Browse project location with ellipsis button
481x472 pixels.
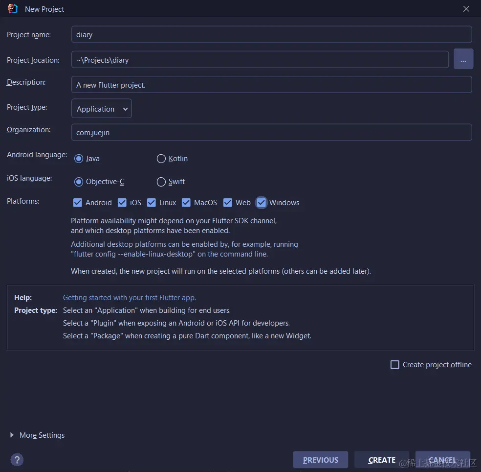pos(463,59)
